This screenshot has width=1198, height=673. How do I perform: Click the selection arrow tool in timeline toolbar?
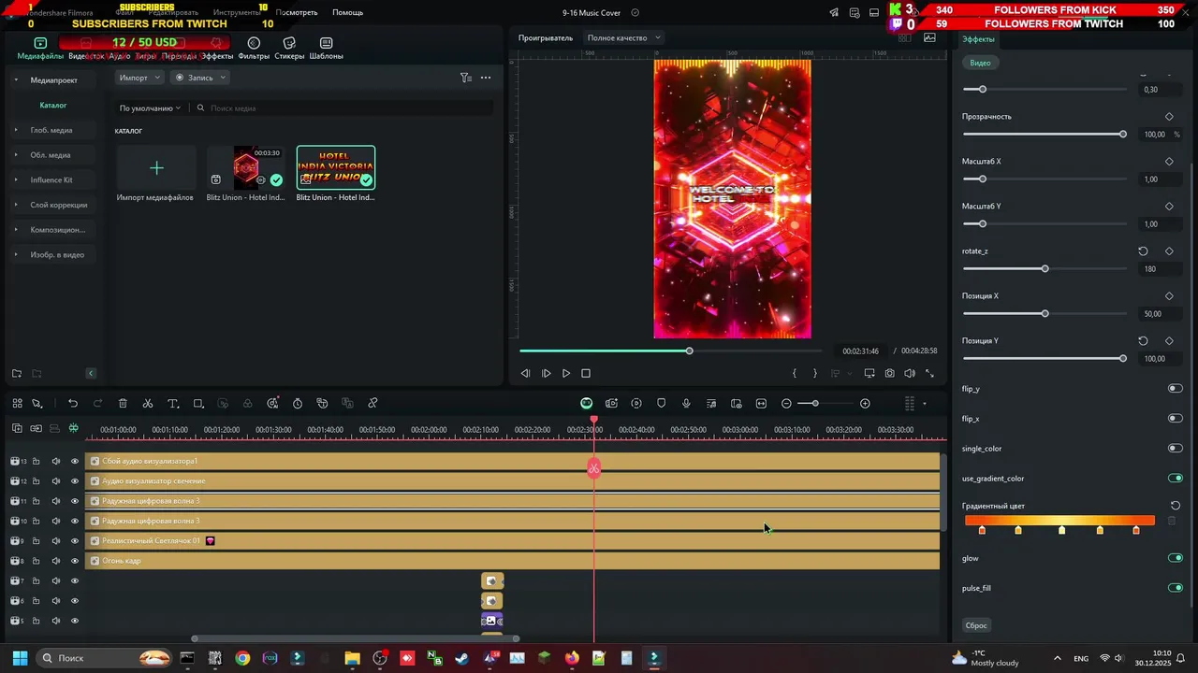(x=37, y=404)
